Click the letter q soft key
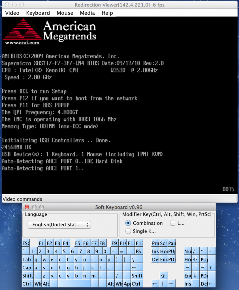Screen dimensions: 239x290 tap(38, 259)
